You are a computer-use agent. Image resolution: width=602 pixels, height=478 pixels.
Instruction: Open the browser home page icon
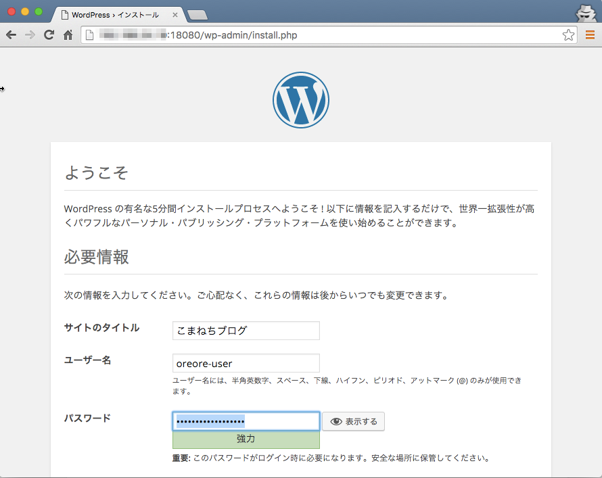(68, 35)
